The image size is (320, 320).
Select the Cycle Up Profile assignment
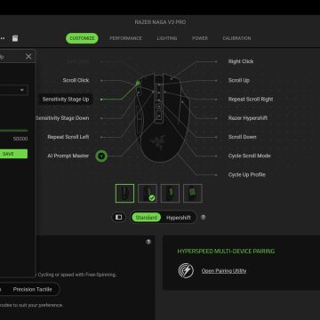coord(247,174)
